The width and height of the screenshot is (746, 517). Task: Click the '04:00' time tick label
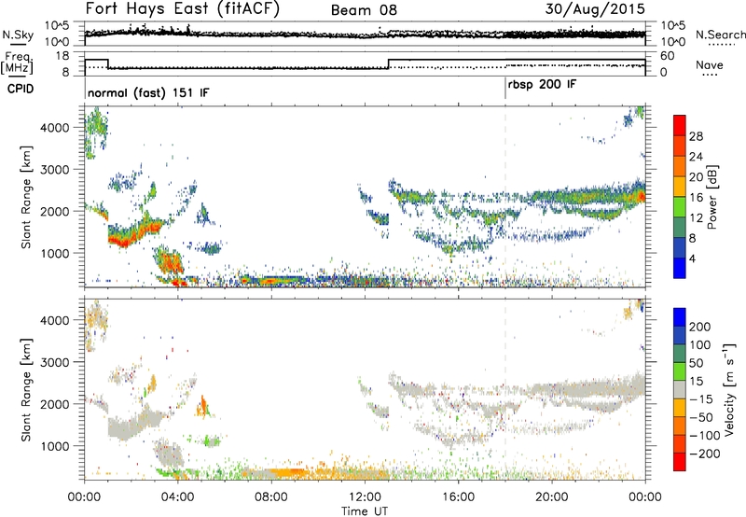pyautogui.click(x=178, y=497)
